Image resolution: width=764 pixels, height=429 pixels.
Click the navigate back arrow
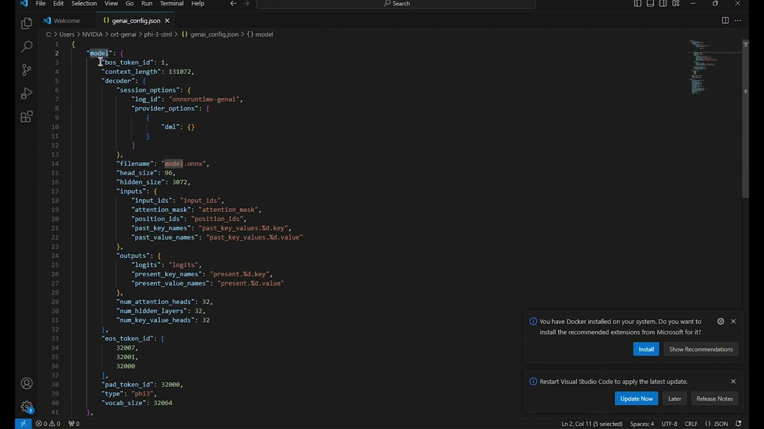[233, 4]
